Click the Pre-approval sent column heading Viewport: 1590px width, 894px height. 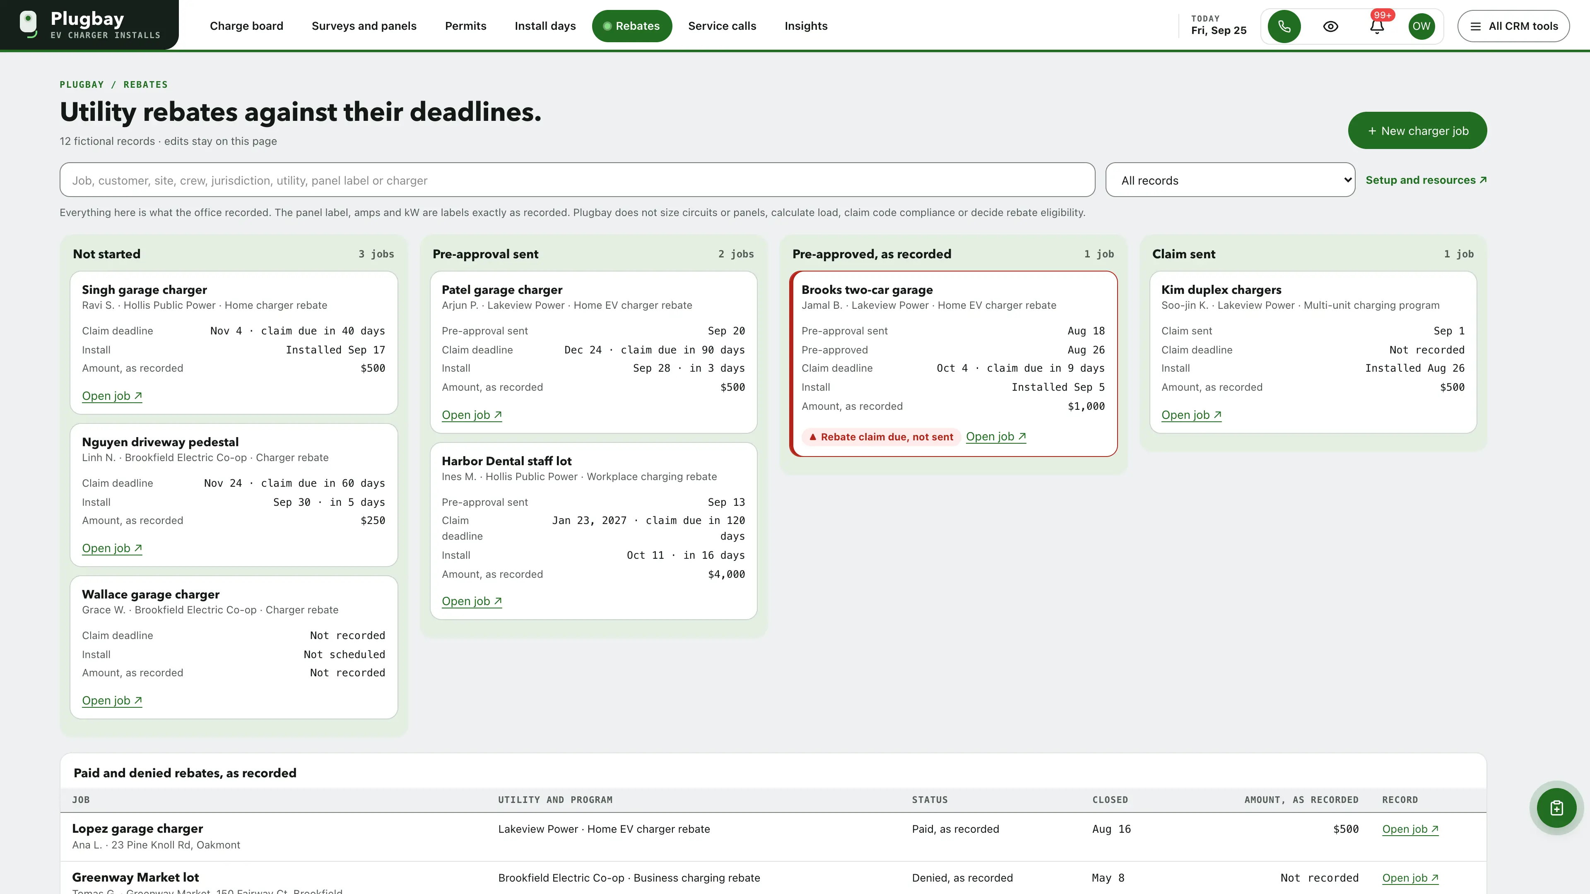tap(485, 254)
